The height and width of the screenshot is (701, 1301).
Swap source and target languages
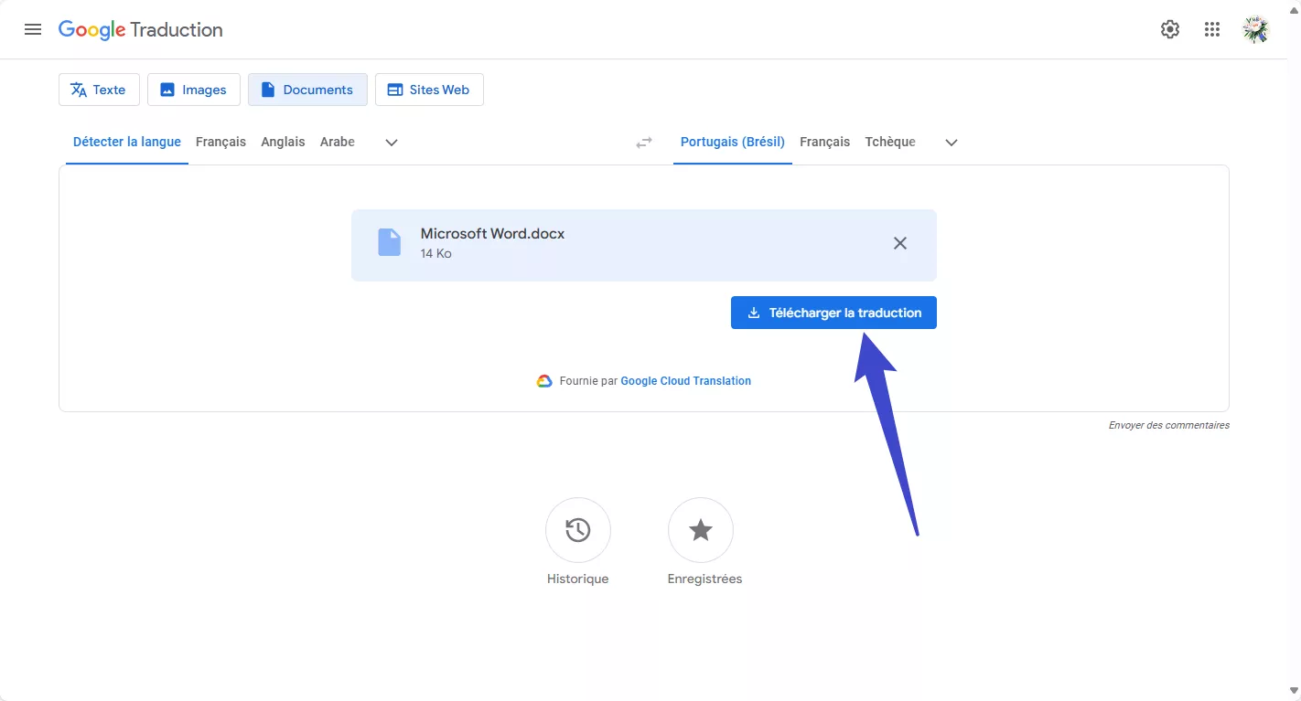tap(643, 142)
